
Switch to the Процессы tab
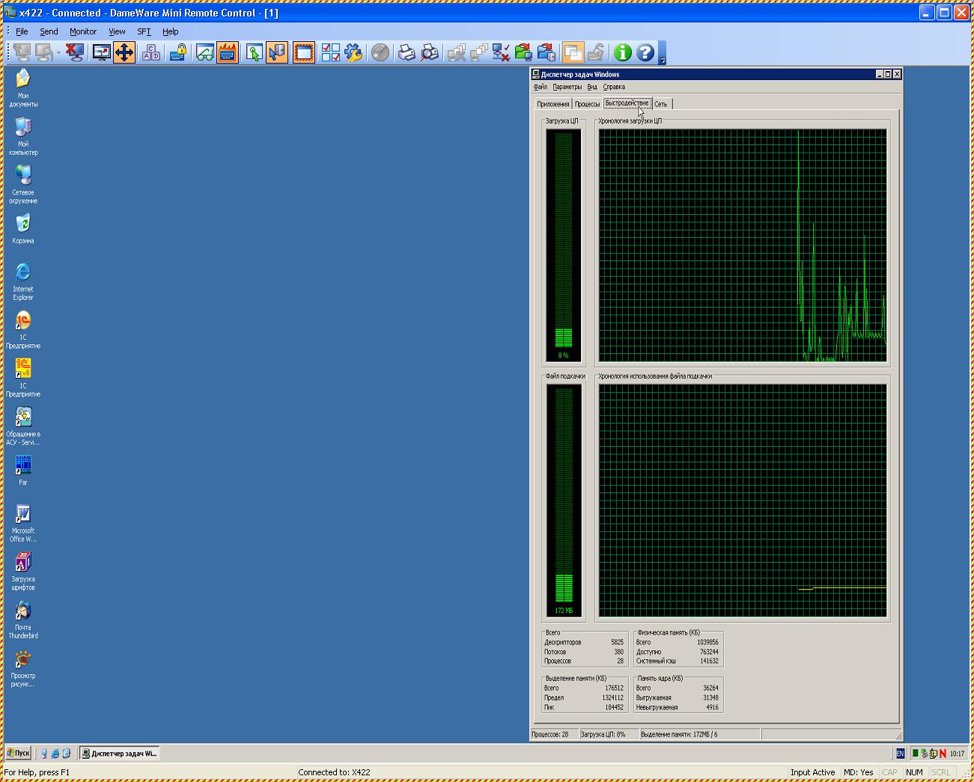coord(587,104)
